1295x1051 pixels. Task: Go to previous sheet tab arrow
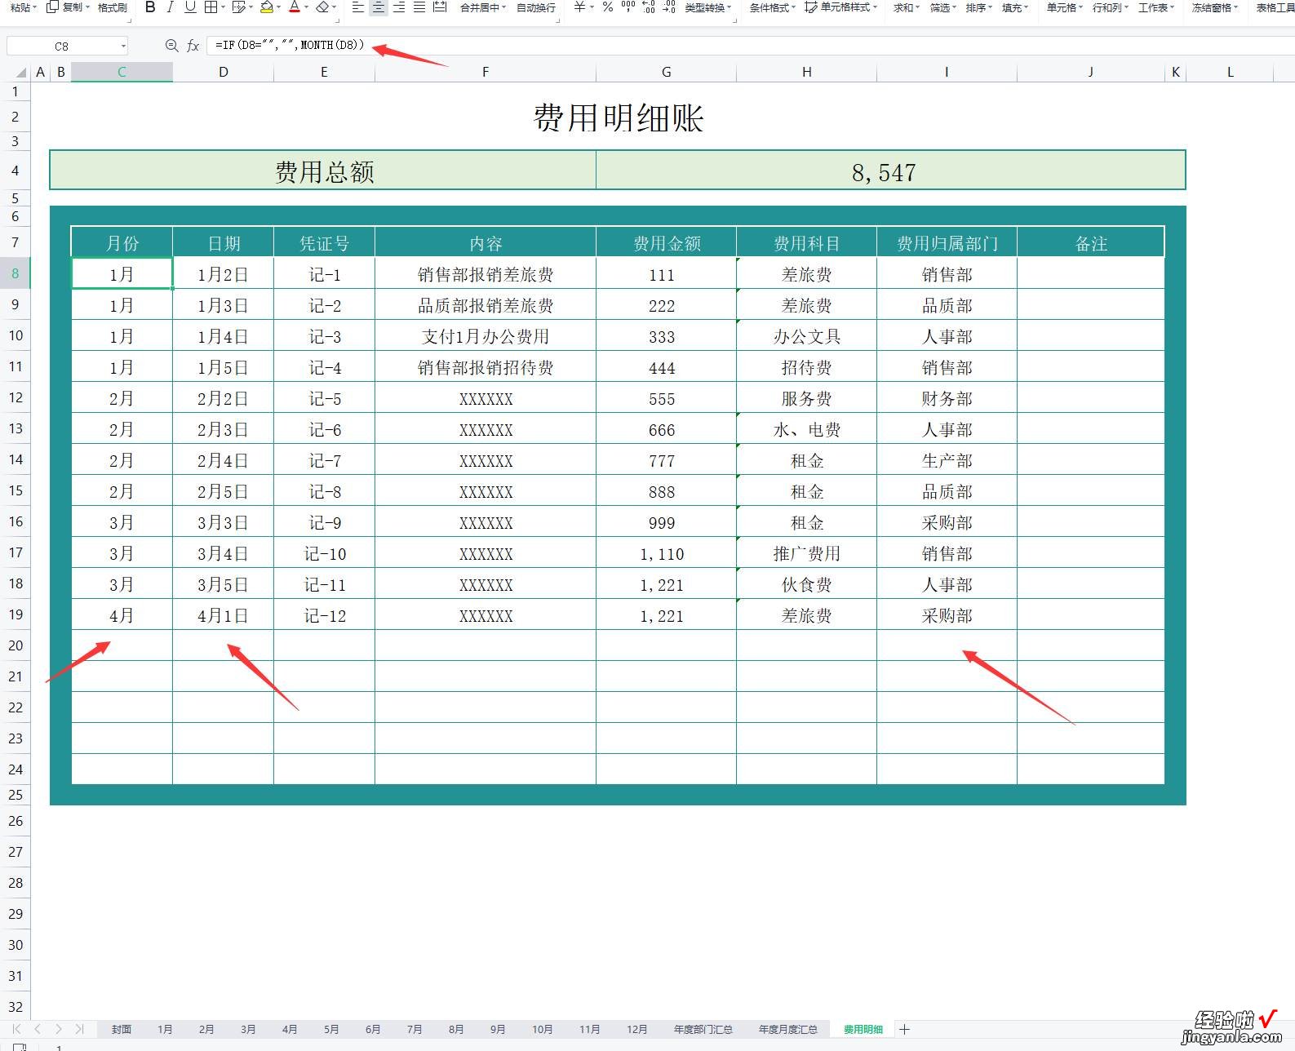coord(38,1029)
